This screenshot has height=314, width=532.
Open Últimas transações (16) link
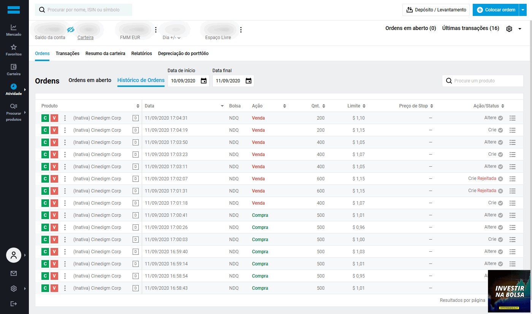click(x=470, y=28)
